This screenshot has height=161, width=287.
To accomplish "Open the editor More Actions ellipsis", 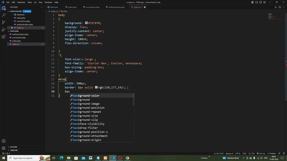I will [x=283, y=7].
